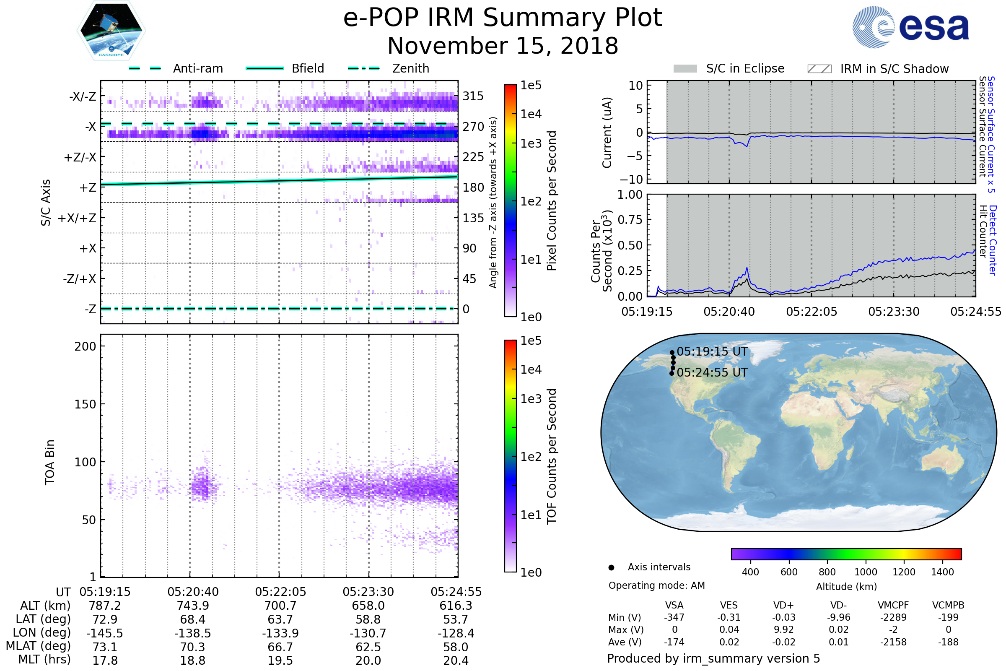Click the world map orbit track
The image size is (1006, 671).
[673, 363]
